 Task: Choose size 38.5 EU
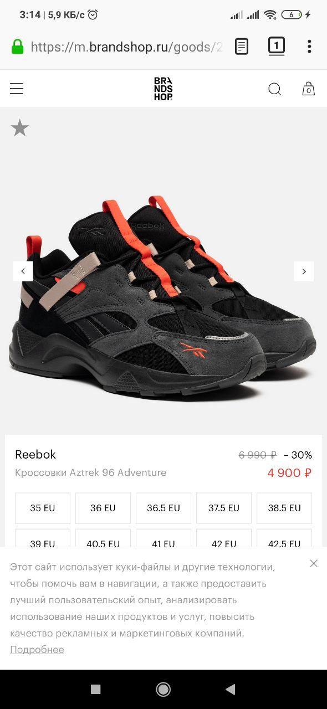284,508
